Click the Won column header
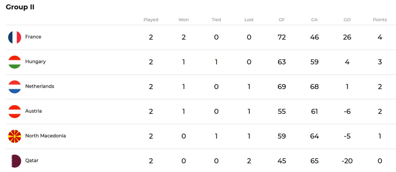This screenshot has height=172, width=396. pyautogui.click(x=184, y=20)
